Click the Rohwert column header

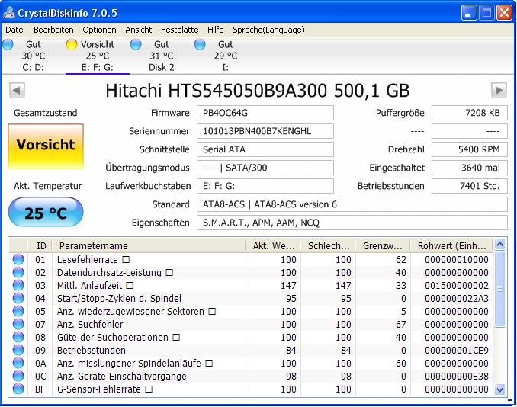(x=451, y=246)
